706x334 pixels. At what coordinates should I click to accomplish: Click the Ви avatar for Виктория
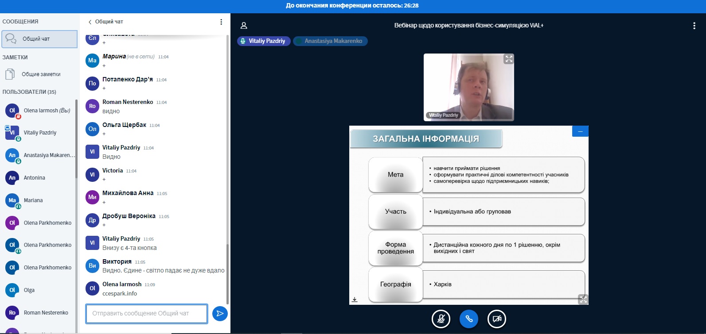click(92, 266)
